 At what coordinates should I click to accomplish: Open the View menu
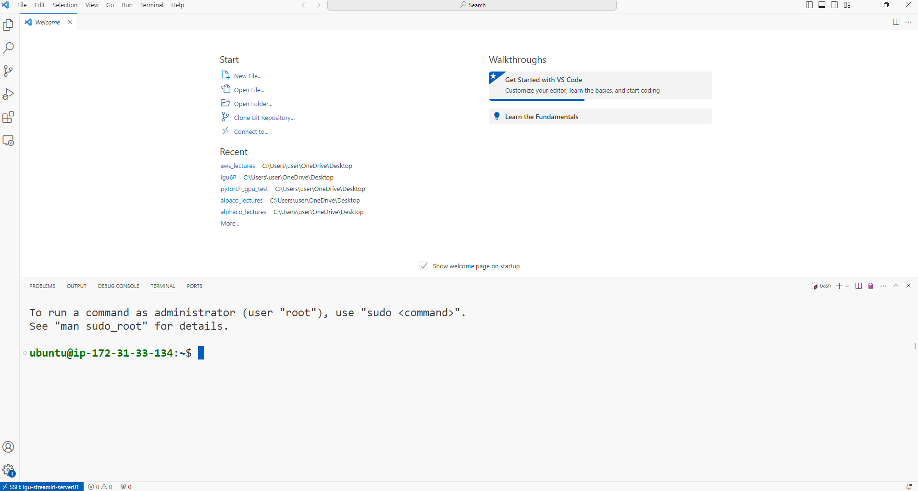[92, 5]
